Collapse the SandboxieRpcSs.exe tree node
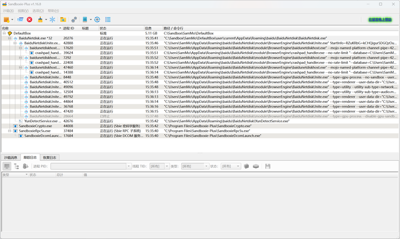 [9, 131]
